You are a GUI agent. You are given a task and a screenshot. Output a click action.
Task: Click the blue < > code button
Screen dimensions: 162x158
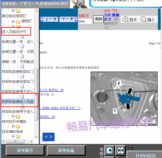pos(49,137)
